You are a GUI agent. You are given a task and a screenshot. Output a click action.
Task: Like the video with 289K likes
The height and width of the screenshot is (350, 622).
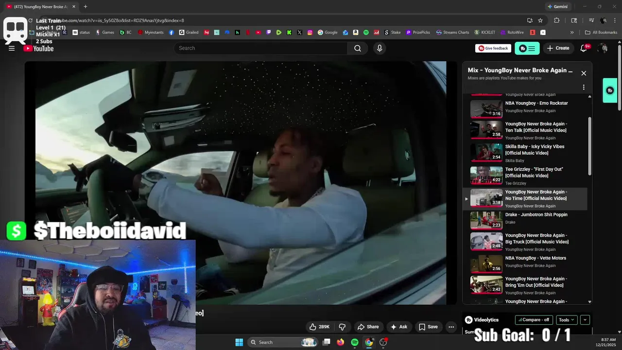(x=319, y=327)
